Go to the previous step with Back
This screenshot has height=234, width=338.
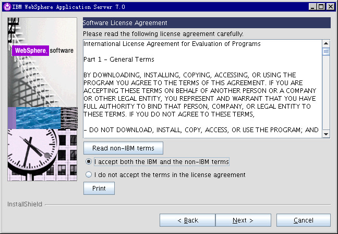click(187, 220)
